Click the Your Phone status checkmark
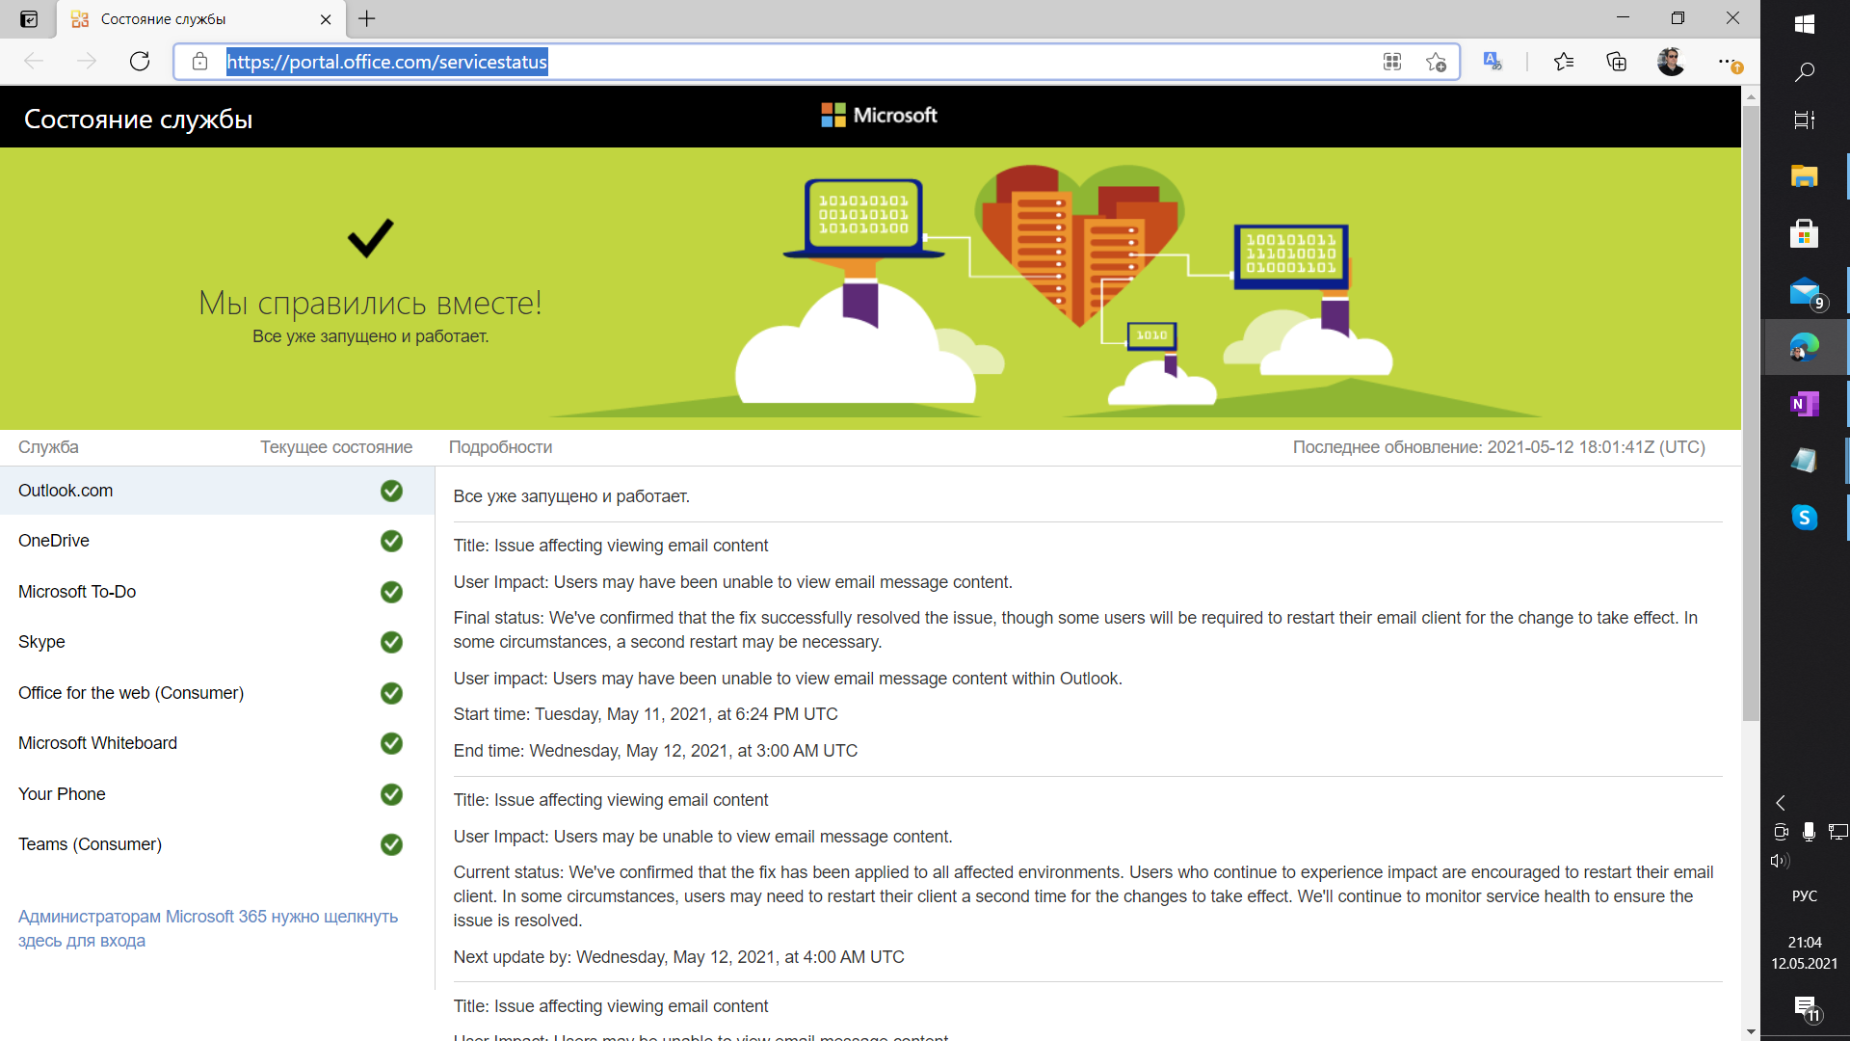This screenshot has height=1041, width=1850. click(391, 794)
